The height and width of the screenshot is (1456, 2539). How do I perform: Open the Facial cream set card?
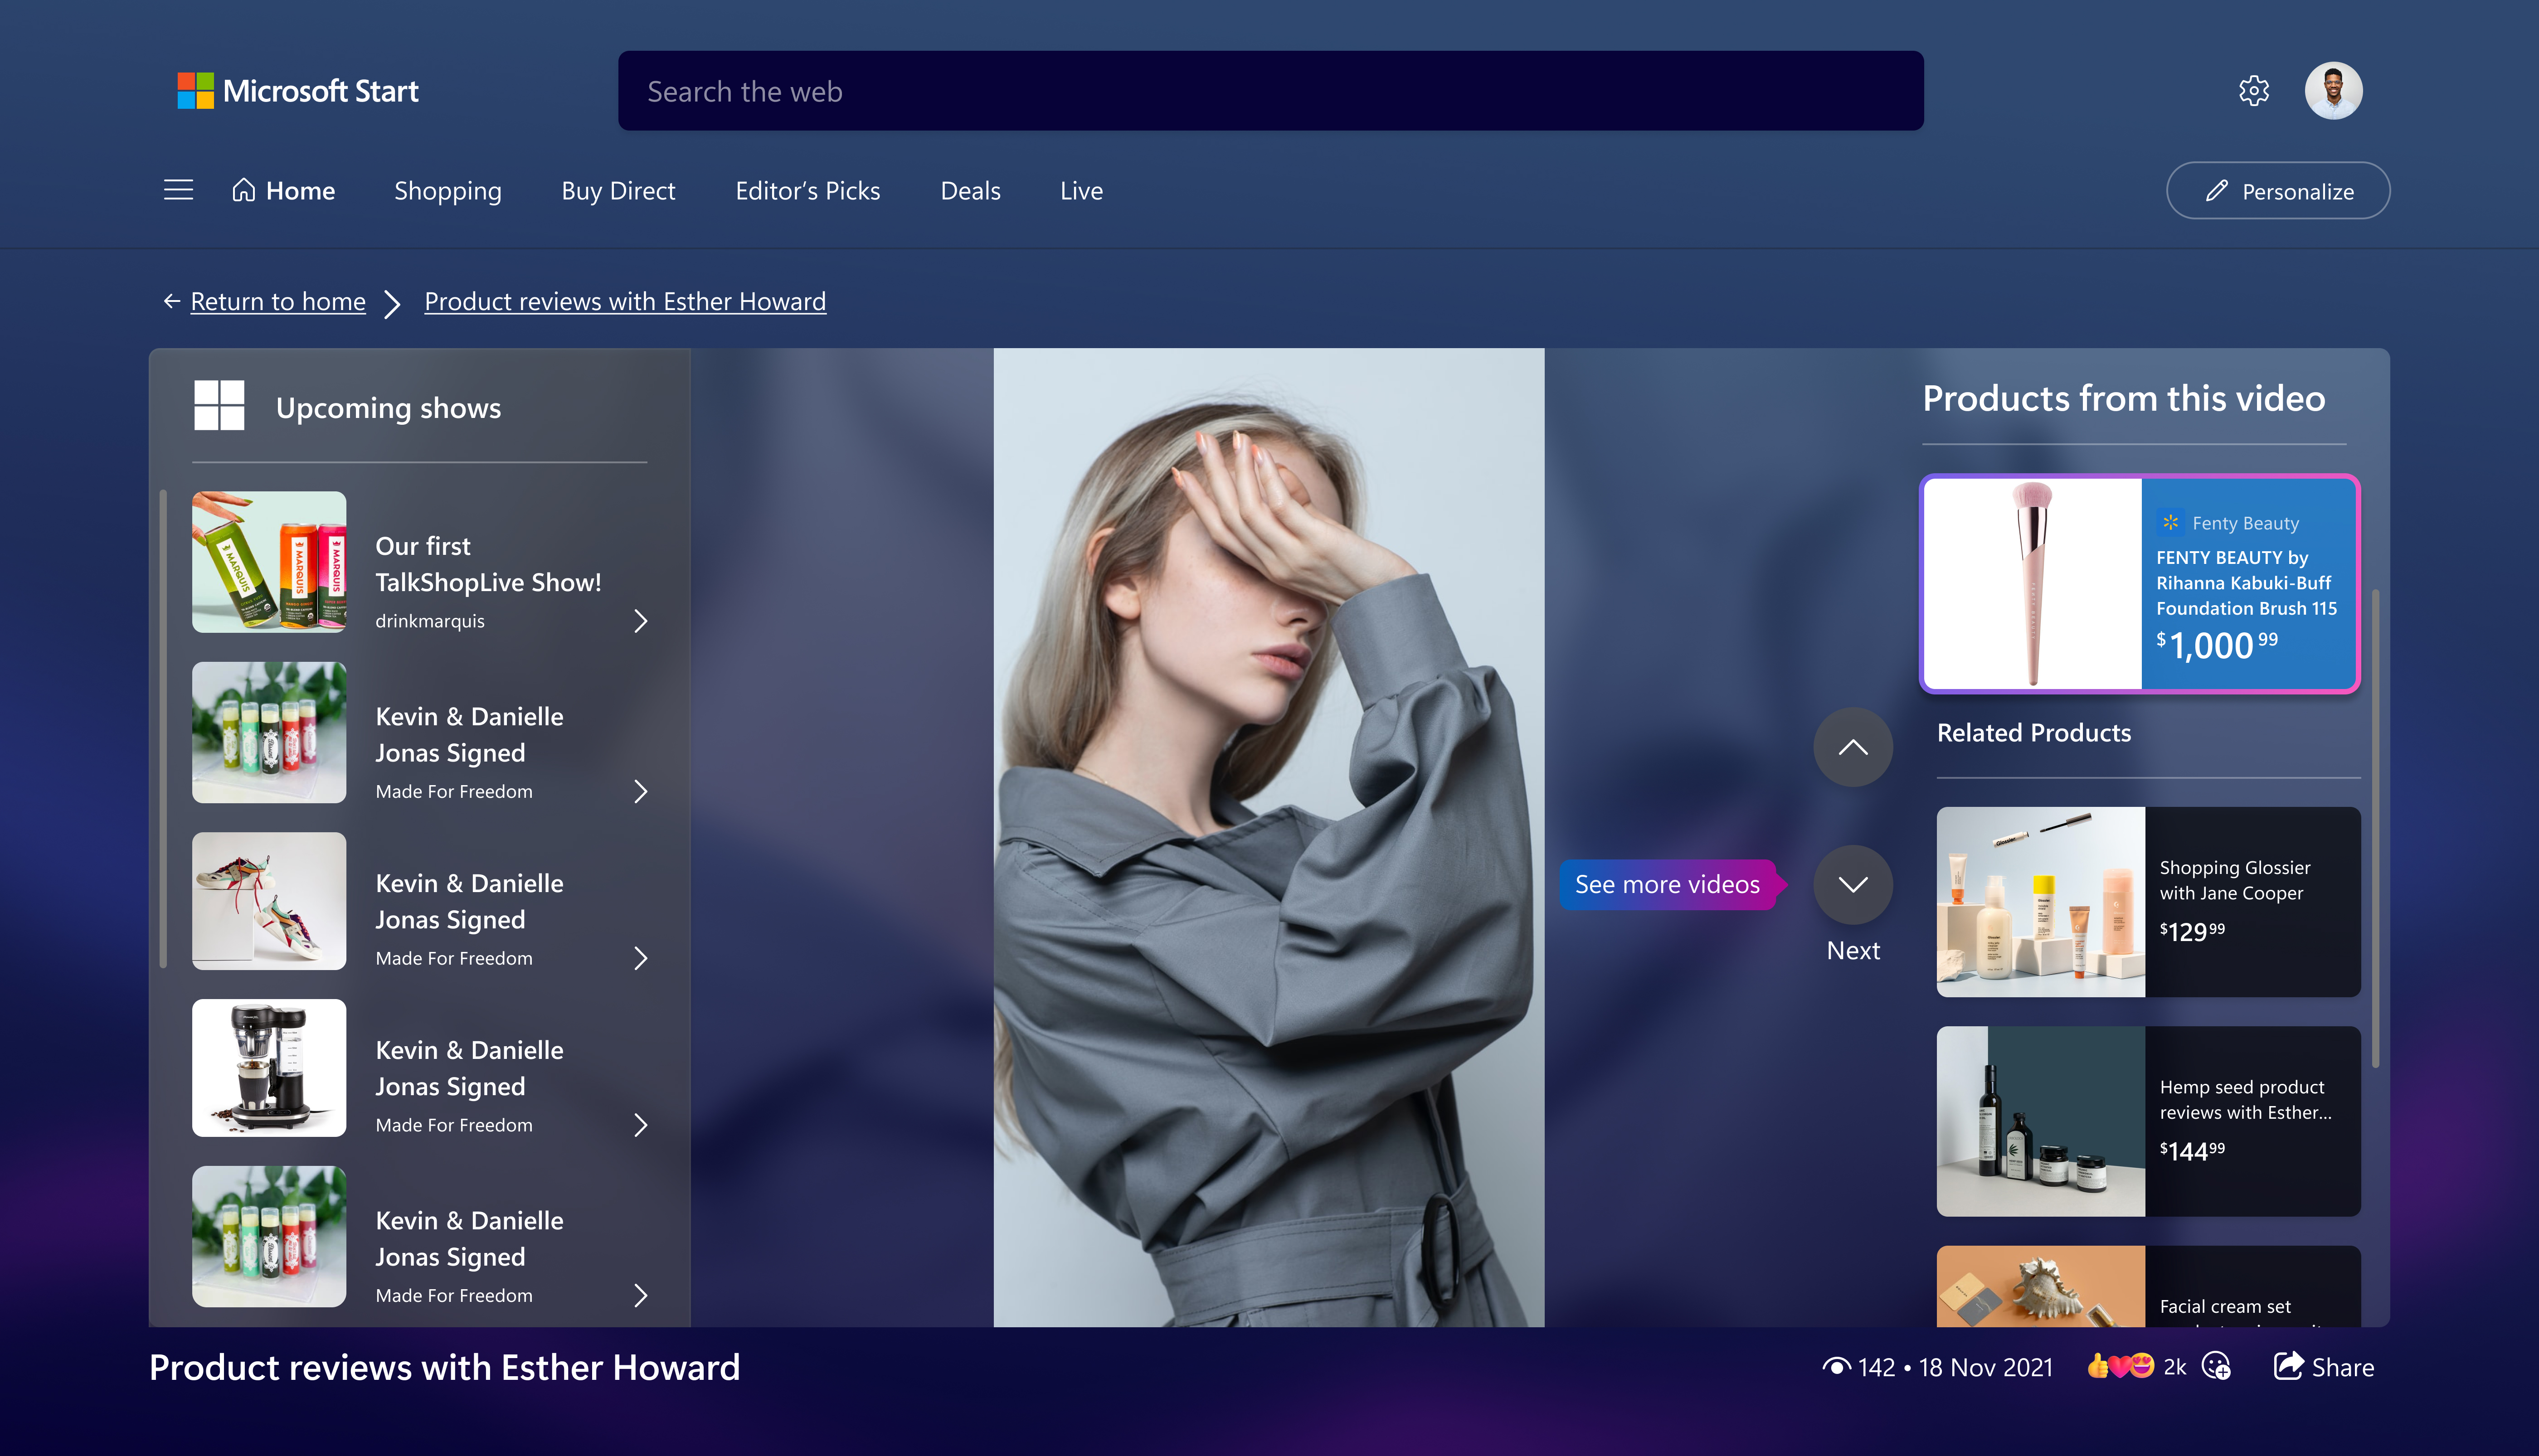click(2148, 1286)
